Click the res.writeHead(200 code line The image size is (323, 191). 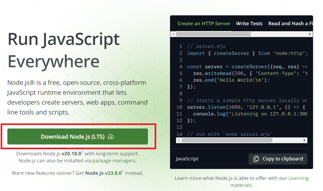tap(250, 73)
